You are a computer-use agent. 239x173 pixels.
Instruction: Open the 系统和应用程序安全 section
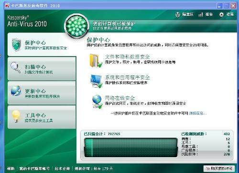pyautogui.click(x=127, y=77)
